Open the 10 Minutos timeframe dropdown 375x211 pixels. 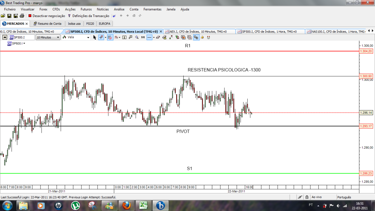click(48, 37)
